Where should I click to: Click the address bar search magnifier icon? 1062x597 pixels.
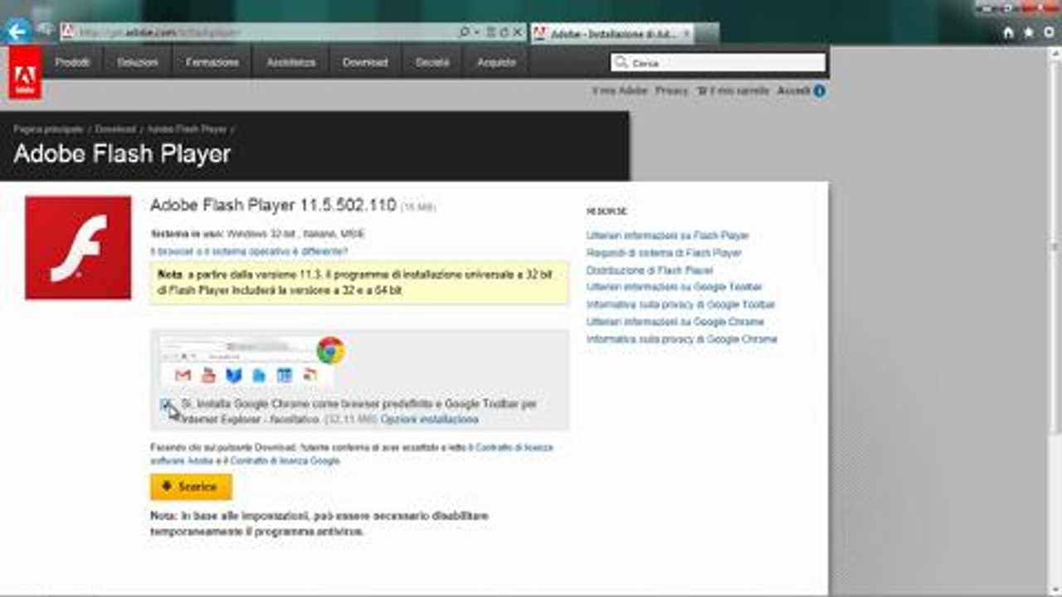pos(465,32)
